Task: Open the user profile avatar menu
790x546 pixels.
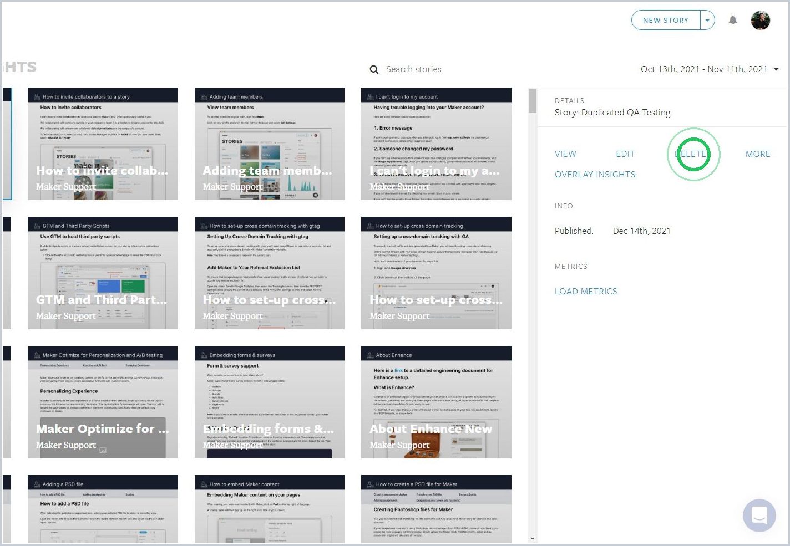Action: (x=761, y=21)
